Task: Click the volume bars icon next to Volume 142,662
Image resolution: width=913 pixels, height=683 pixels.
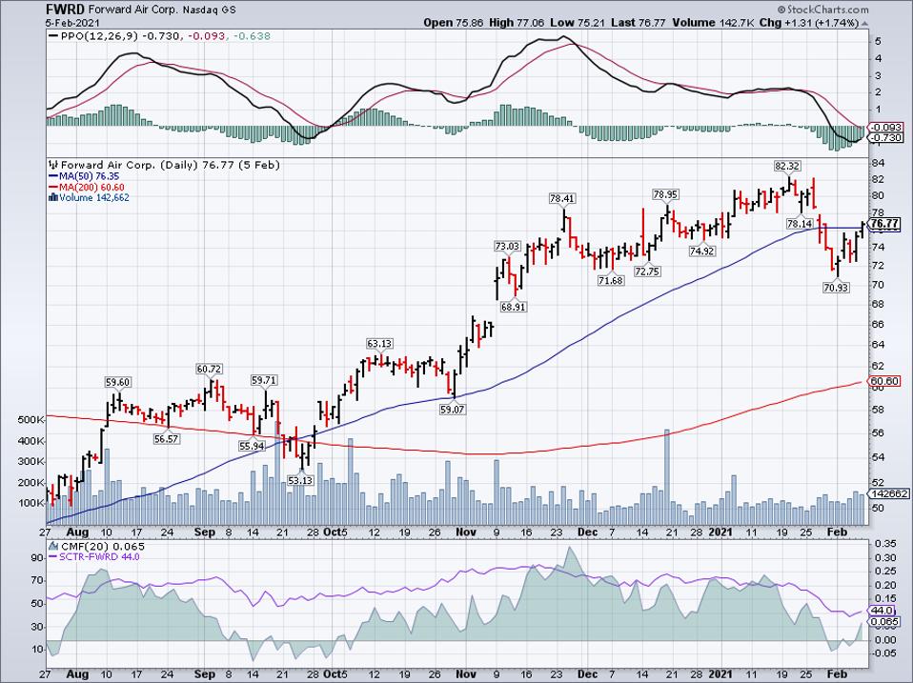Action: click(53, 197)
